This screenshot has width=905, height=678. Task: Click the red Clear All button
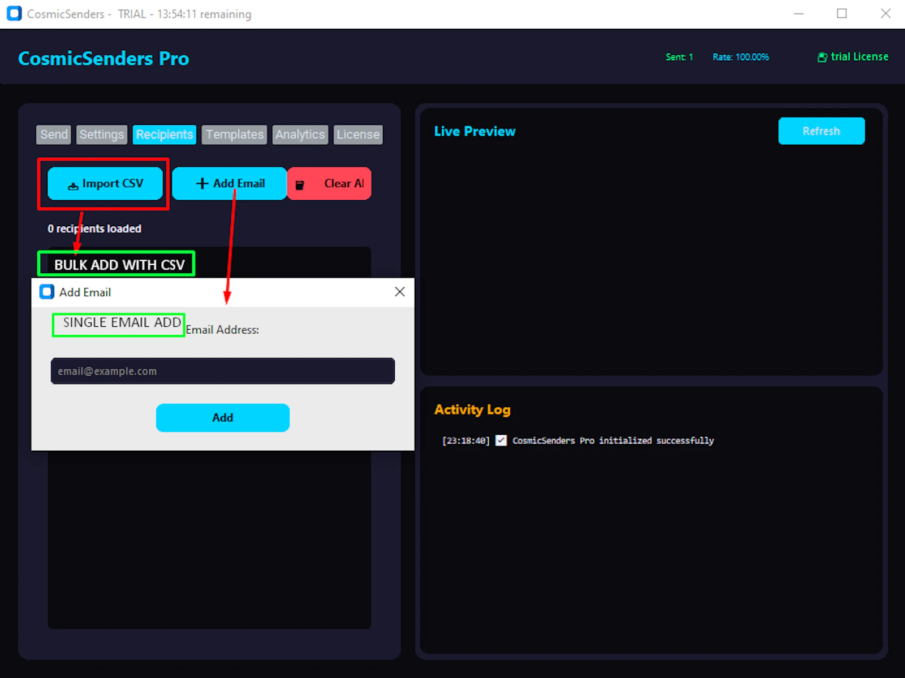click(x=329, y=184)
